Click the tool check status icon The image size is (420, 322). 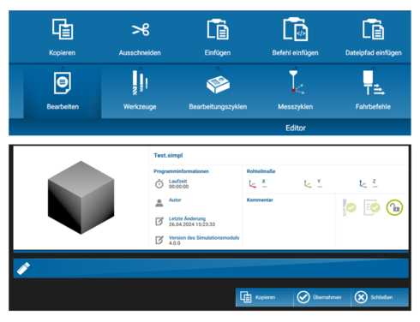coord(349,207)
